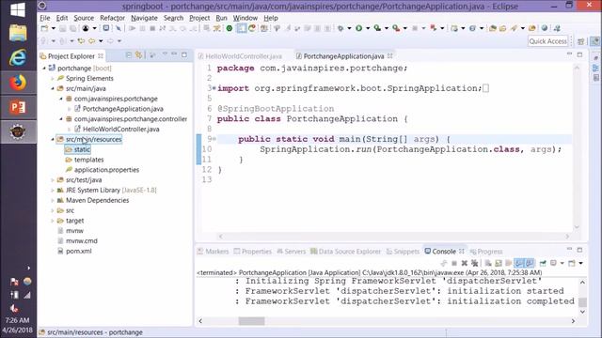Expand the Spring Elements node
Image resolution: width=602 pixels, height=338 pixels.
tap(53, 78)
